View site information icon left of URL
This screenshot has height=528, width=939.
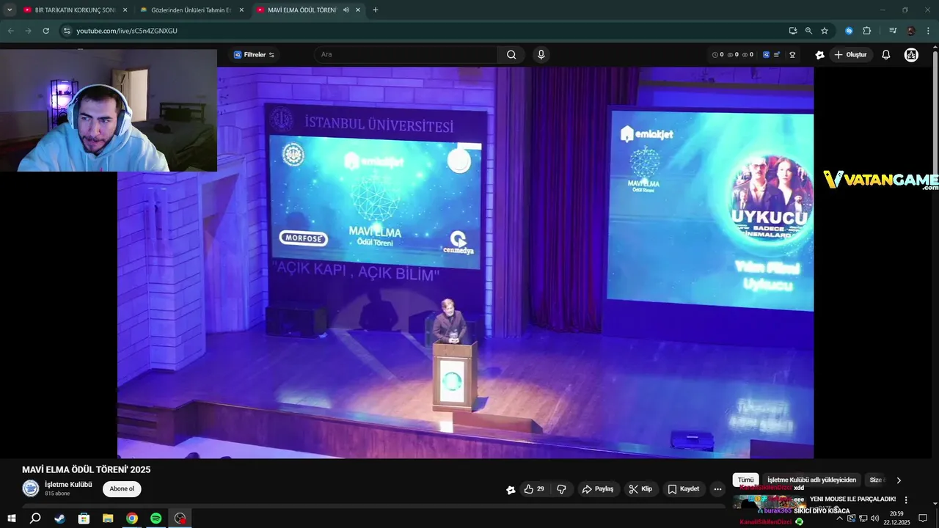click(67, 31)
